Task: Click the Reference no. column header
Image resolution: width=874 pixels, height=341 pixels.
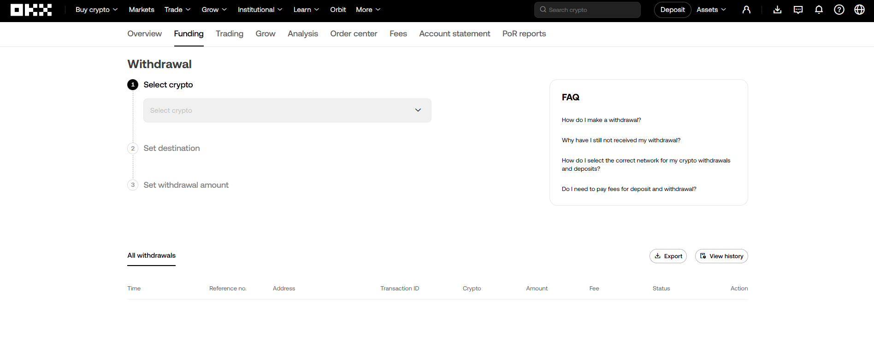Action: (228, 289)
